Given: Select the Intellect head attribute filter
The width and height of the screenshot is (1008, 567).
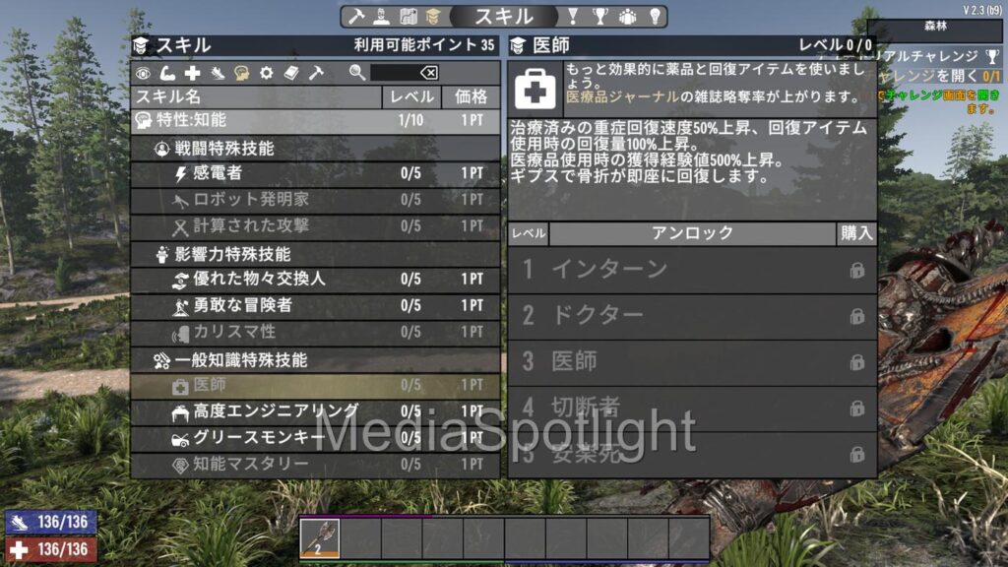Looking at the screenshot, I should 242,73.
